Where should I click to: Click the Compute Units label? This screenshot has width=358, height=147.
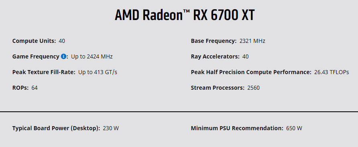coord(34,41)
